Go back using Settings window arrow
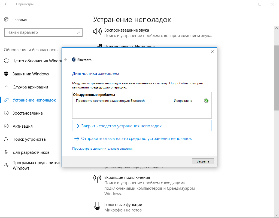 point(6,4)
